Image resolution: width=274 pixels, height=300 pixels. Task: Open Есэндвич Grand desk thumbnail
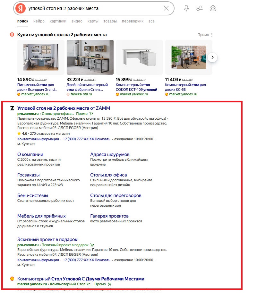point(41,57)
